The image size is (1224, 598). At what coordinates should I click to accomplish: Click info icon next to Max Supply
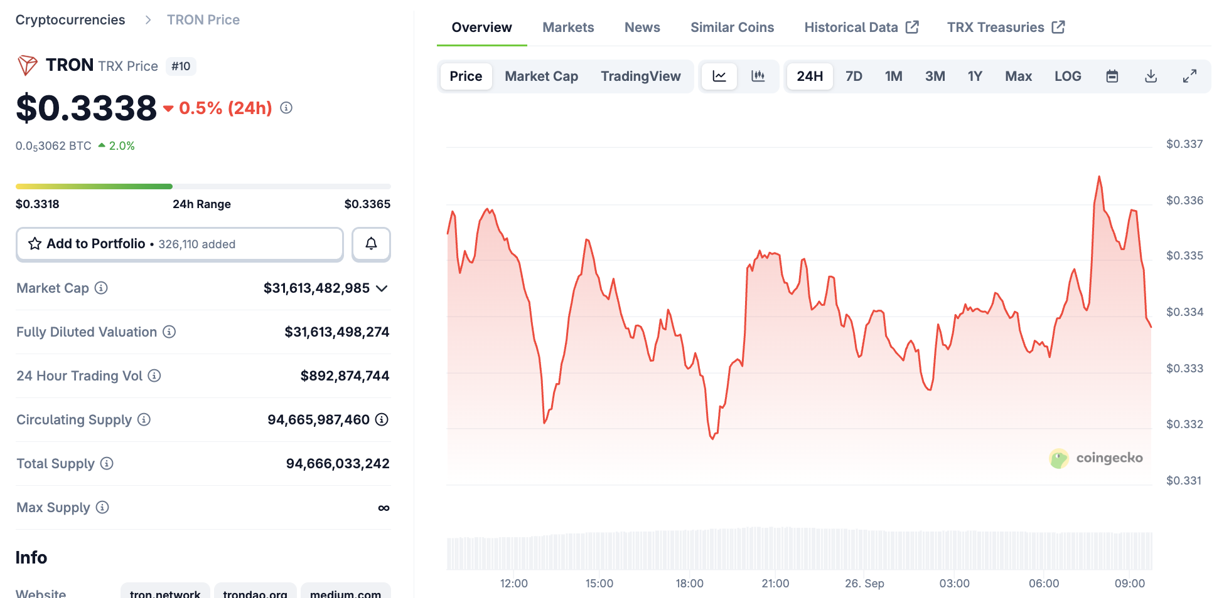click(102, 507)
